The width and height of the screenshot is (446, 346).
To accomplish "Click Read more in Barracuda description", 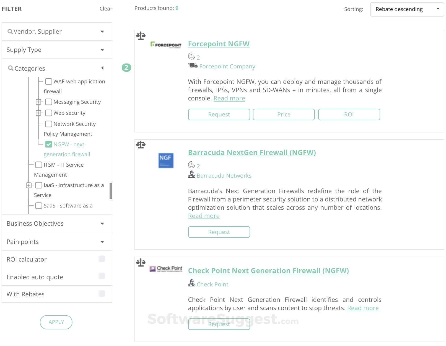I will [x=204, y=216].
